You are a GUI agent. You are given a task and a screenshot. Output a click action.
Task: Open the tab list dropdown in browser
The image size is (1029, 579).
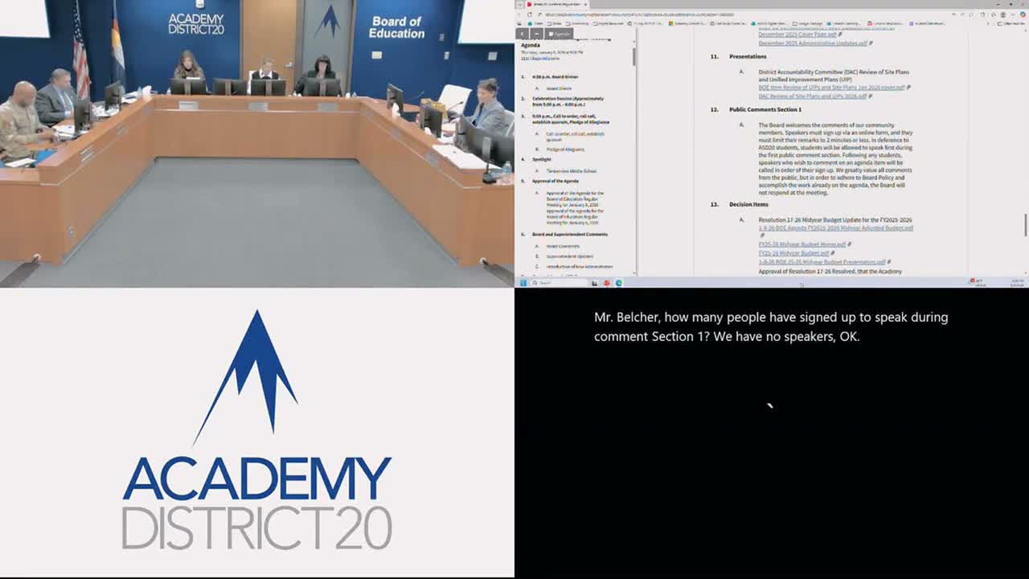520,4
